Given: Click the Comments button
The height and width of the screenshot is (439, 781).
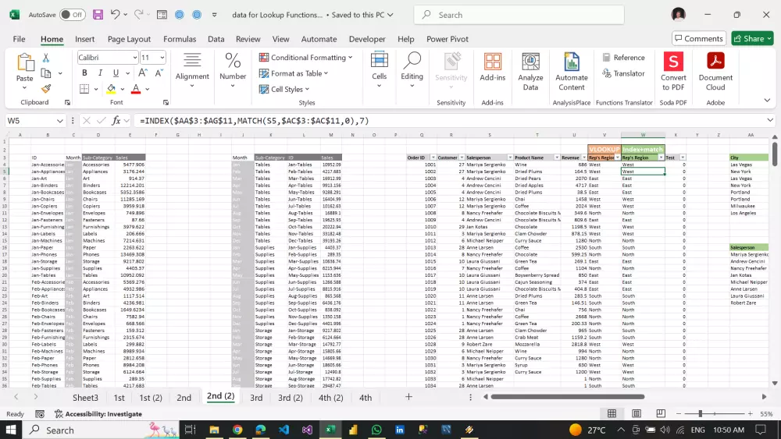Looking at the screenshot, I should pyautogui.click(x=698, y=38).
